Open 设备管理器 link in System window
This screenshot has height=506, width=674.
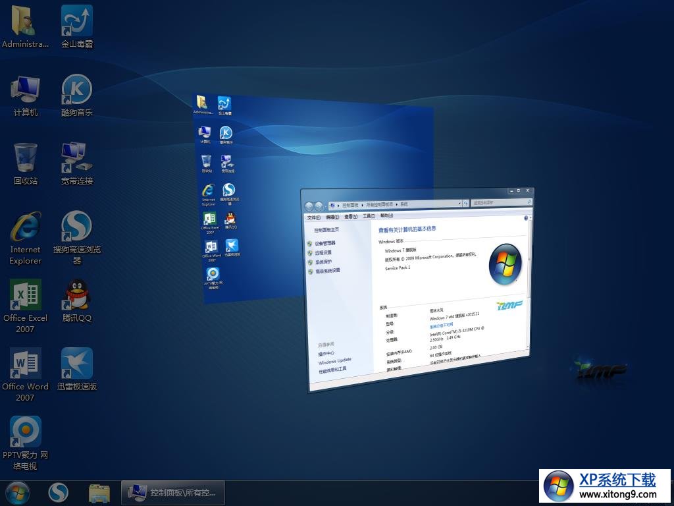coord(325,243)
